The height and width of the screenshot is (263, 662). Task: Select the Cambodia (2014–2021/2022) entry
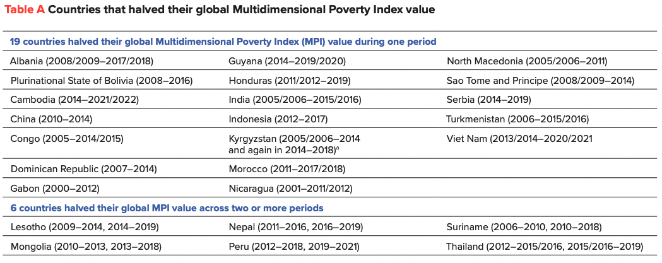pos(74,100)
